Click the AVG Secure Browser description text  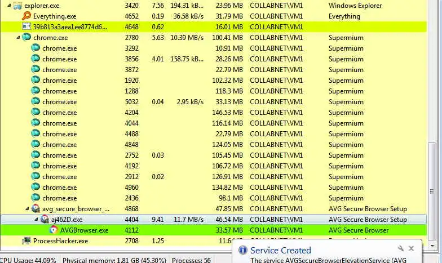(x=359, y=230)
